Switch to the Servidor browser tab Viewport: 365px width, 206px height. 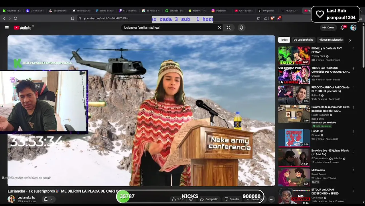[x=174, y=11]
